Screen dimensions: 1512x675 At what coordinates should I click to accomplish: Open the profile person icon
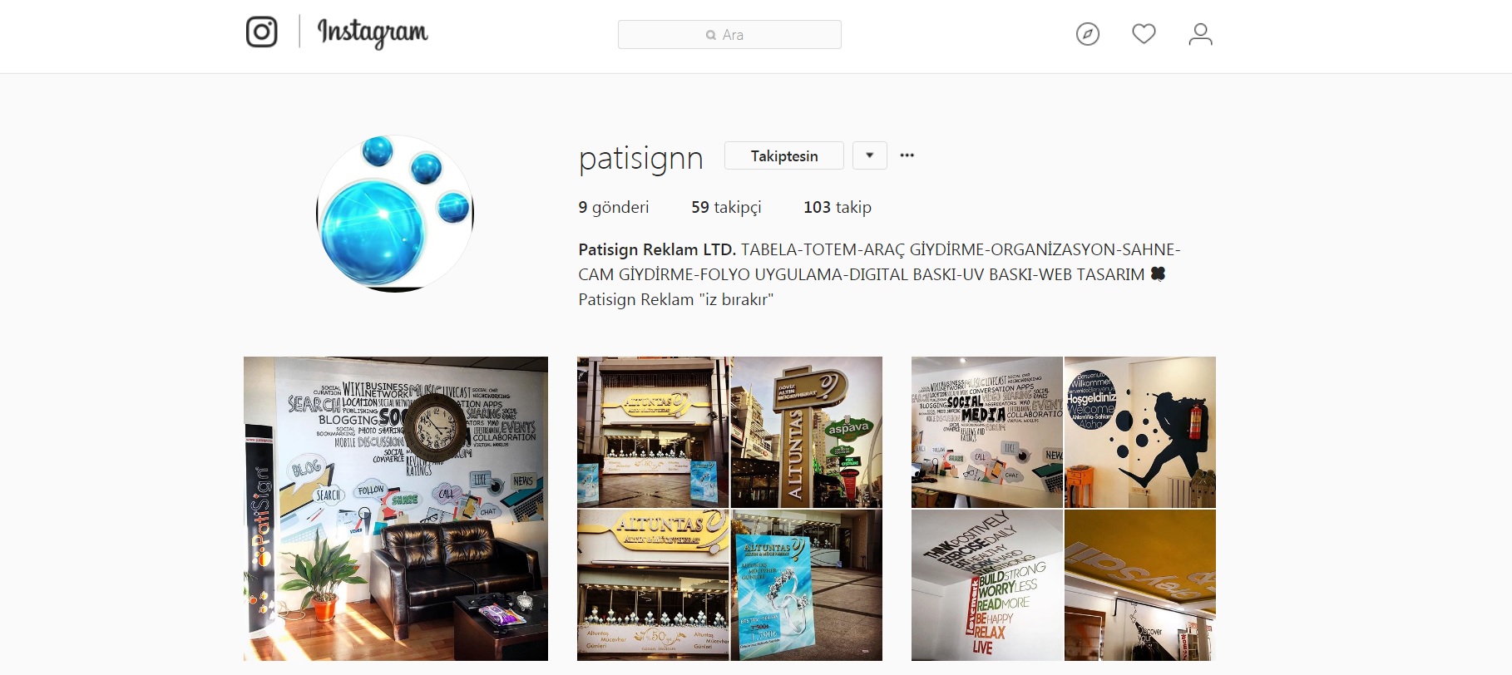(x=1200, y=34)
